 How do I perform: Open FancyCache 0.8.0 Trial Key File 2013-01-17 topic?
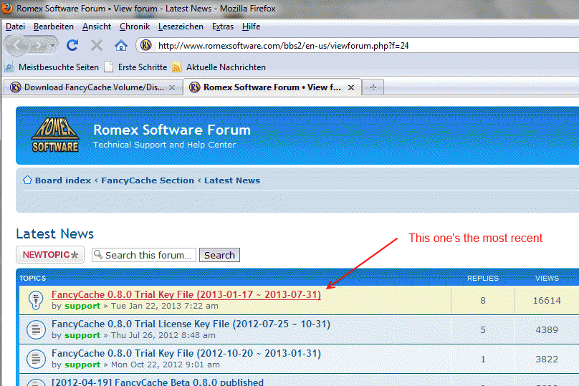186,294
